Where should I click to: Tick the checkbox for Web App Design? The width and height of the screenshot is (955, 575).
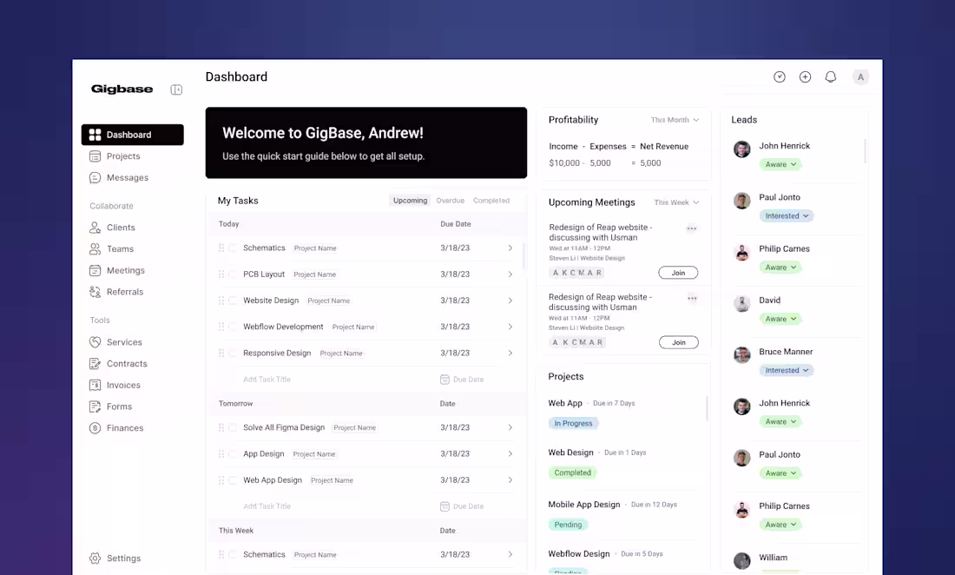[230, 479]
